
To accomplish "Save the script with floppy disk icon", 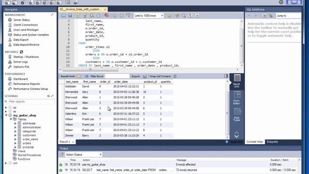I will (70, 15).
